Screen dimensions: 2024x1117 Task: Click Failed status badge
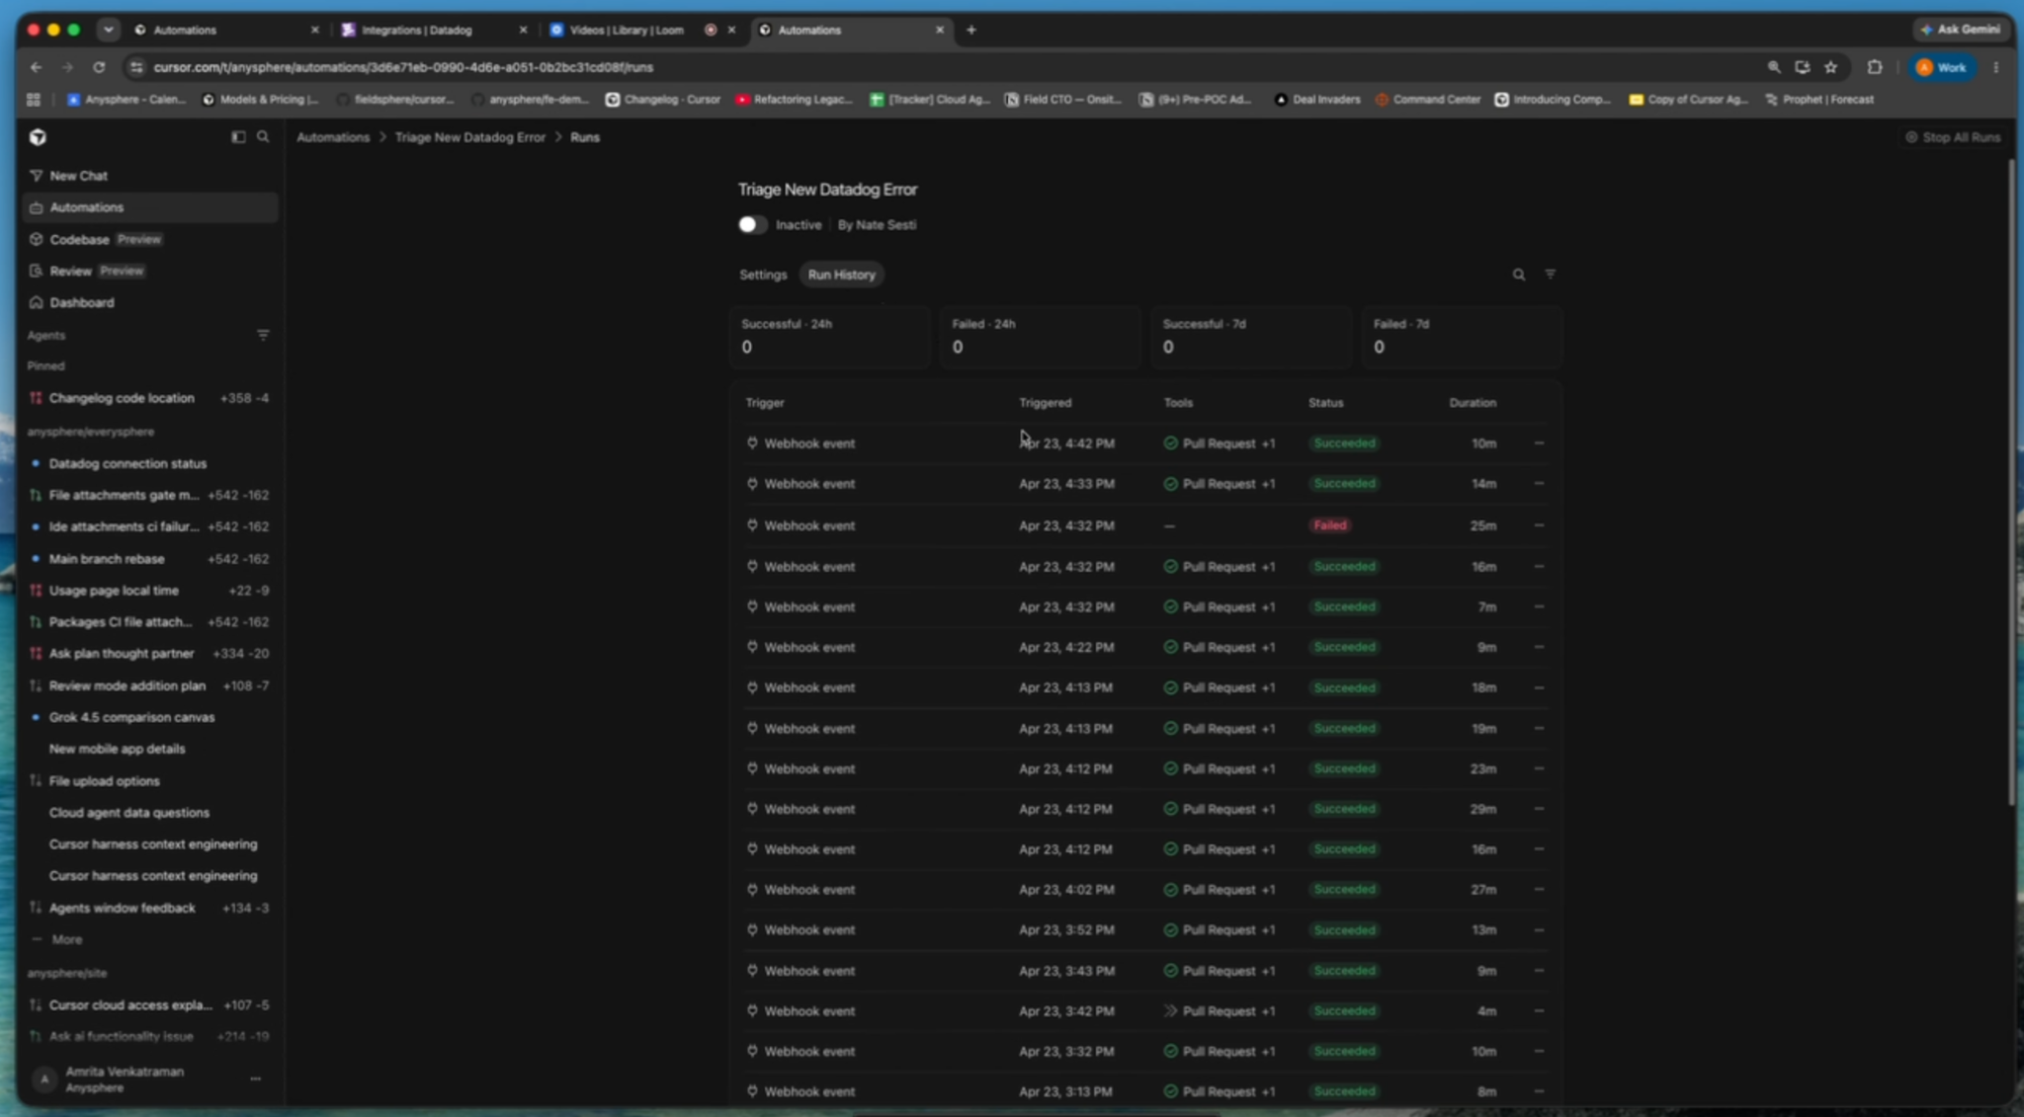[x=1329, y=525]
